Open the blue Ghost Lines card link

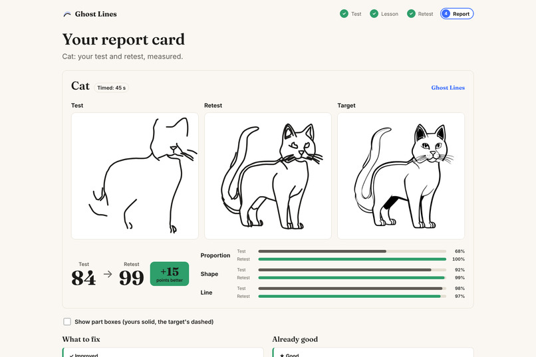click(448, 88)
